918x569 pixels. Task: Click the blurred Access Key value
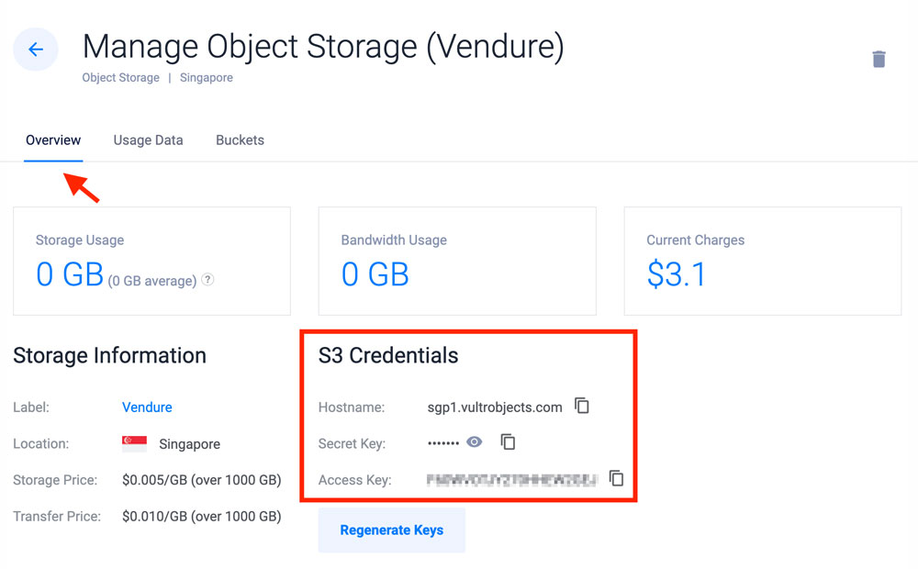click(512, 479)
